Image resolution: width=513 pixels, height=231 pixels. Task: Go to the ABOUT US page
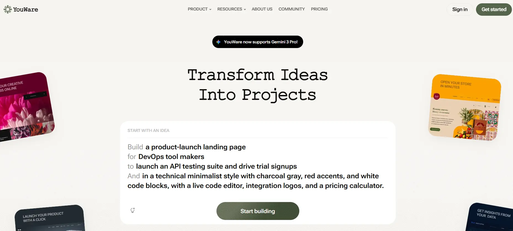click(262, 9)
